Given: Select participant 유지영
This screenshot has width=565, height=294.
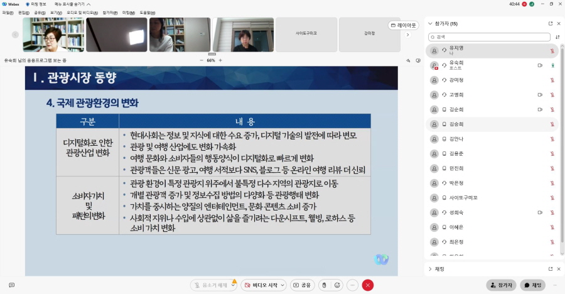Looking at the screenshot, I should (492, 51).
